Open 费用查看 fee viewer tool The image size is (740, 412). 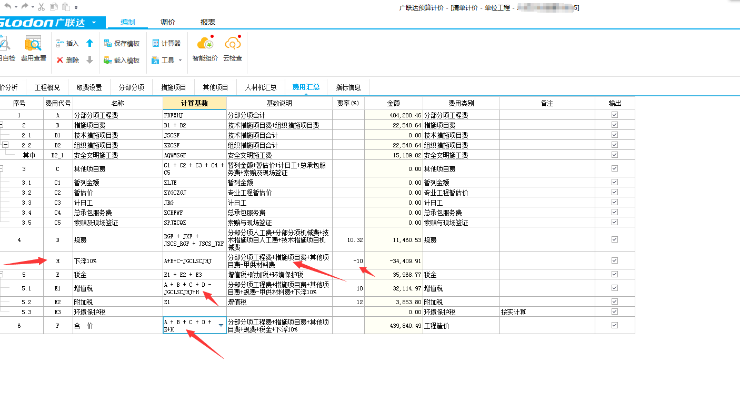(x=34, y=49)
